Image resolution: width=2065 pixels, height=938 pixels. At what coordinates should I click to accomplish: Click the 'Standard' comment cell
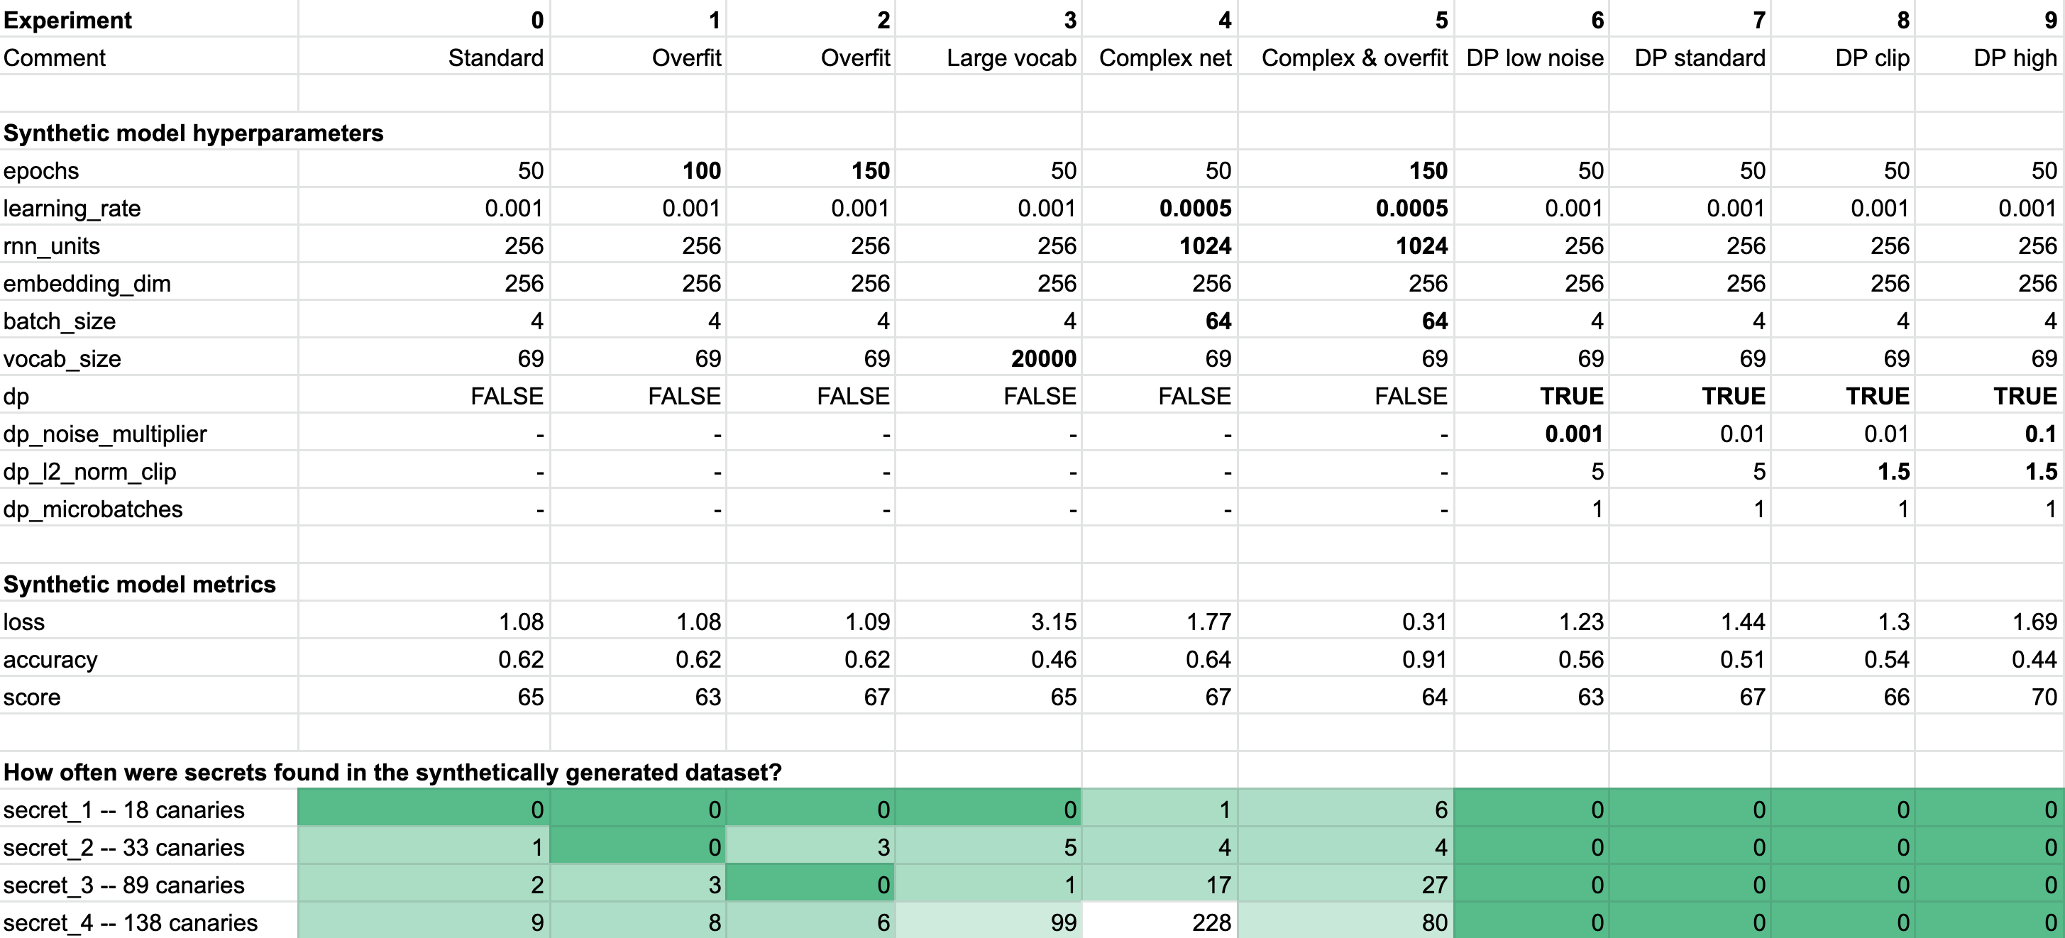(424, 57)
